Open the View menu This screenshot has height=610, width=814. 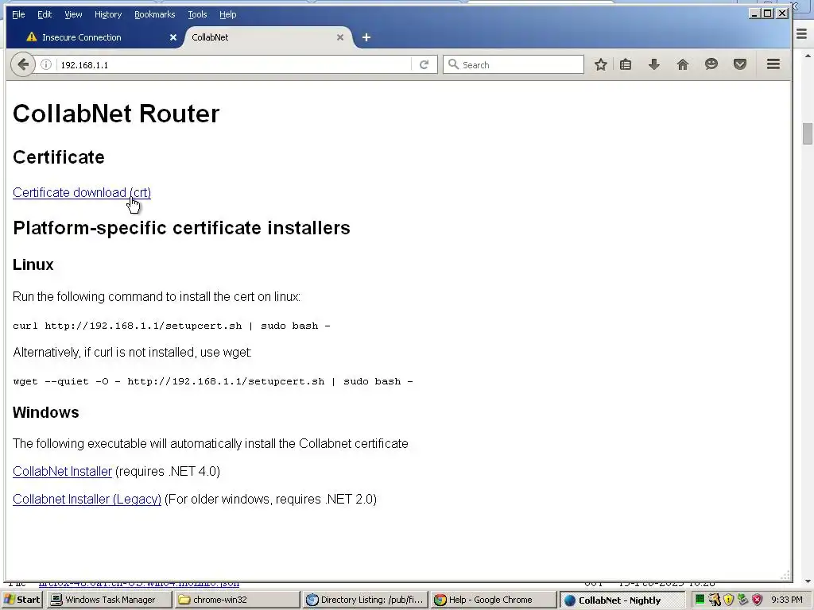point(73,14)
